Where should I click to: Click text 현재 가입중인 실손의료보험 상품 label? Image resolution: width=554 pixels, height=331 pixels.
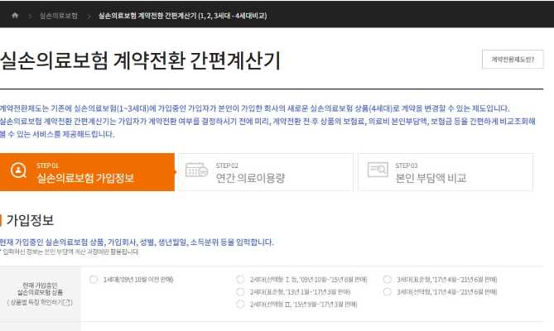[x=40, y=289]
